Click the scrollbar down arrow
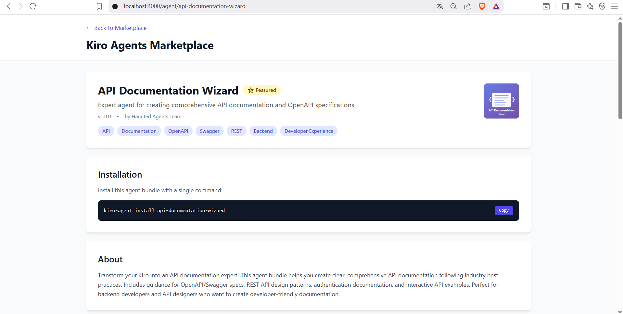This screenshot has width=623, height=314. point(620,312)
